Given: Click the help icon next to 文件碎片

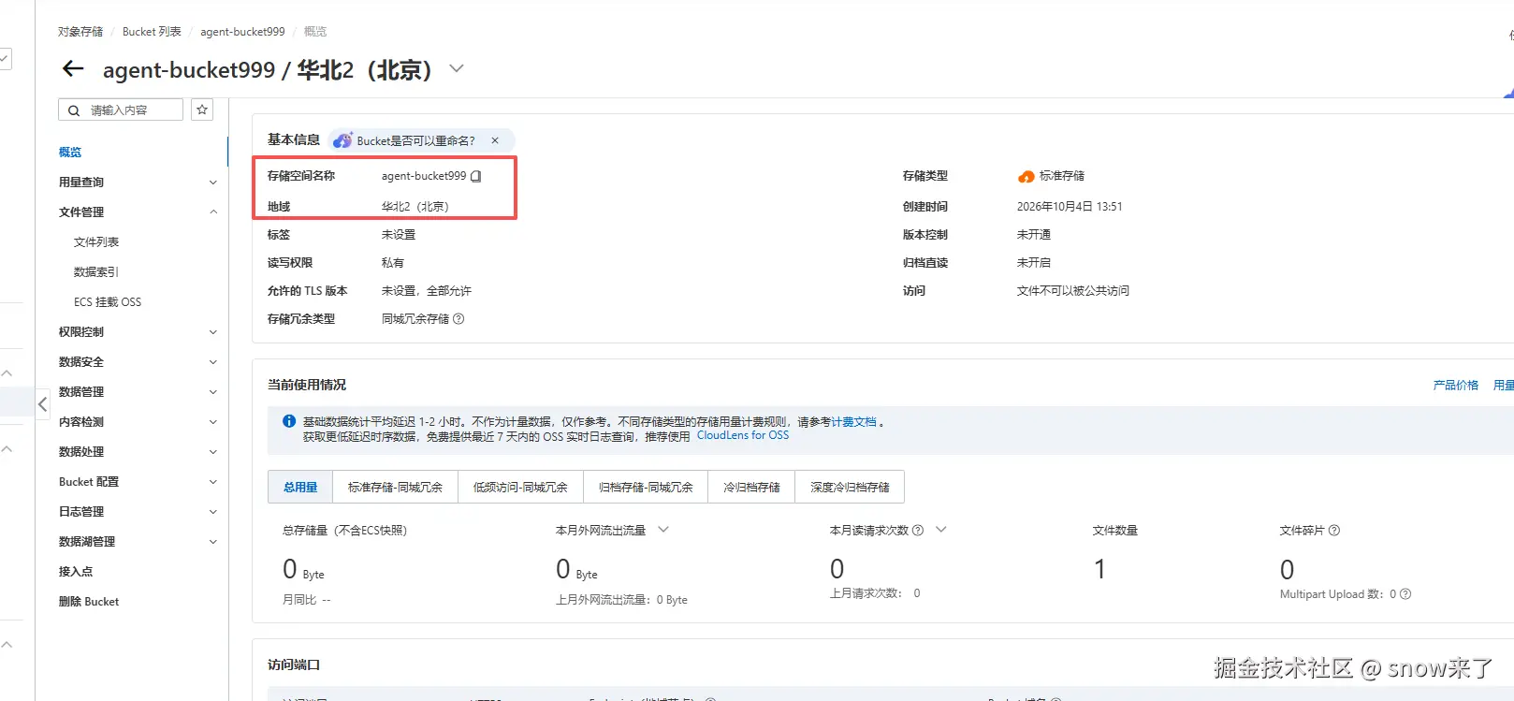Looking at the screenshot, I should [1334, 531].
